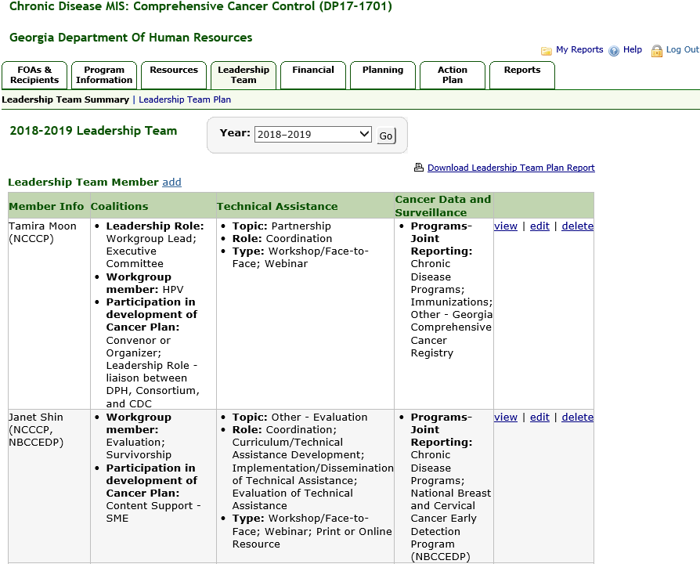View Janet Shin's record
Image resolution: width=700 pixels, height=564 pixels.
[506, 417]
